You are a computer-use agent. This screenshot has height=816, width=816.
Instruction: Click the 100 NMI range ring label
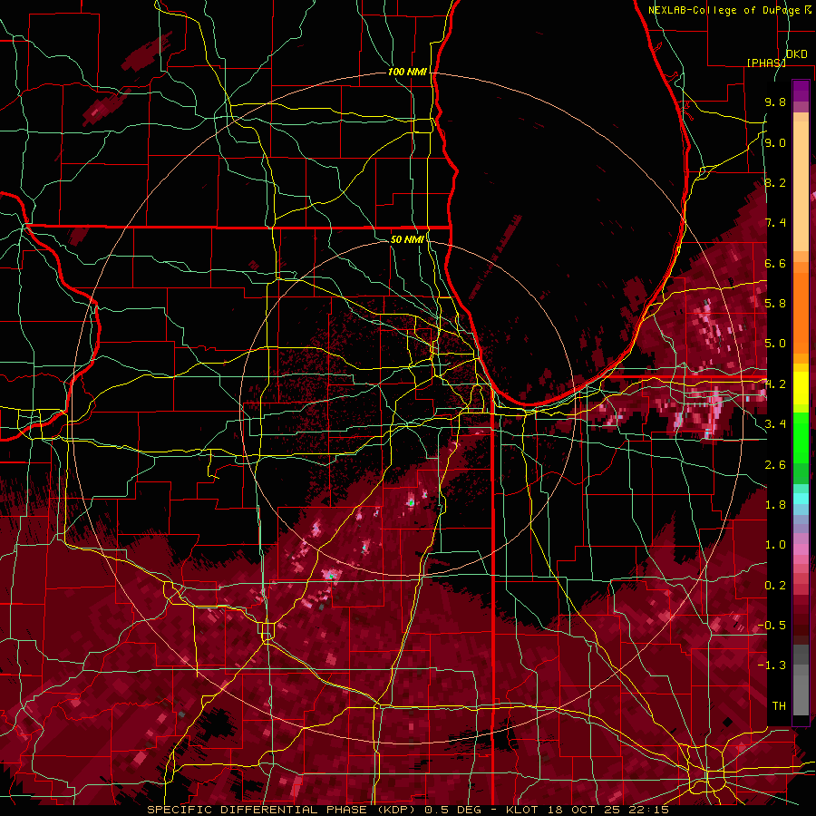(x=407, y=72)
